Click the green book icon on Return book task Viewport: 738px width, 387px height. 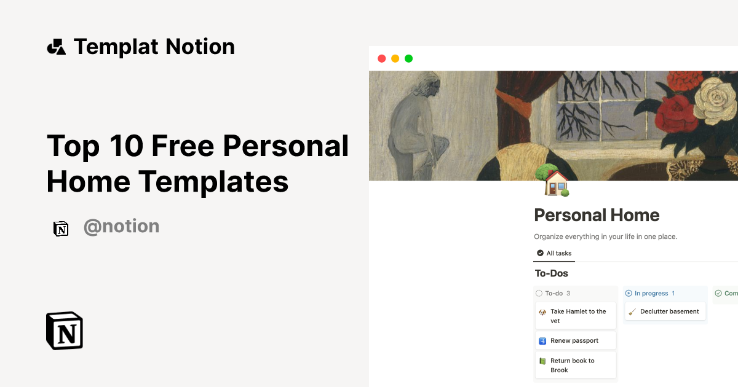pos(542,361)
